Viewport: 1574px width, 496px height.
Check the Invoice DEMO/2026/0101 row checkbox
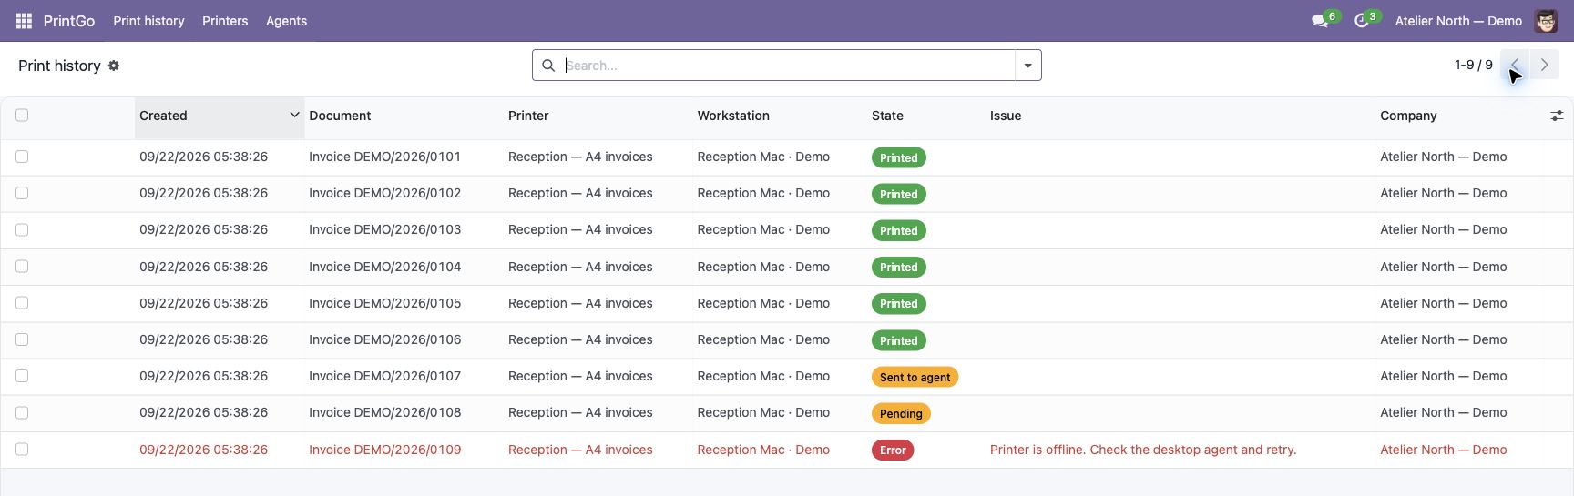tap(22, 157)
